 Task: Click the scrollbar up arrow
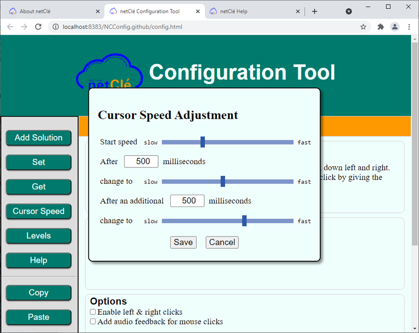click(415, 39)
